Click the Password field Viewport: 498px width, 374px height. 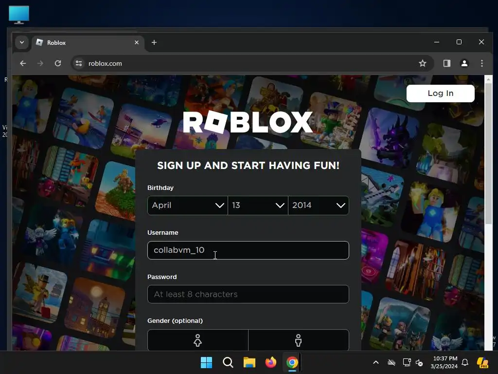(248, 294)
